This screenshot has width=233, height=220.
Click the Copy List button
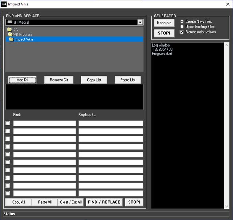coord(94,80)
